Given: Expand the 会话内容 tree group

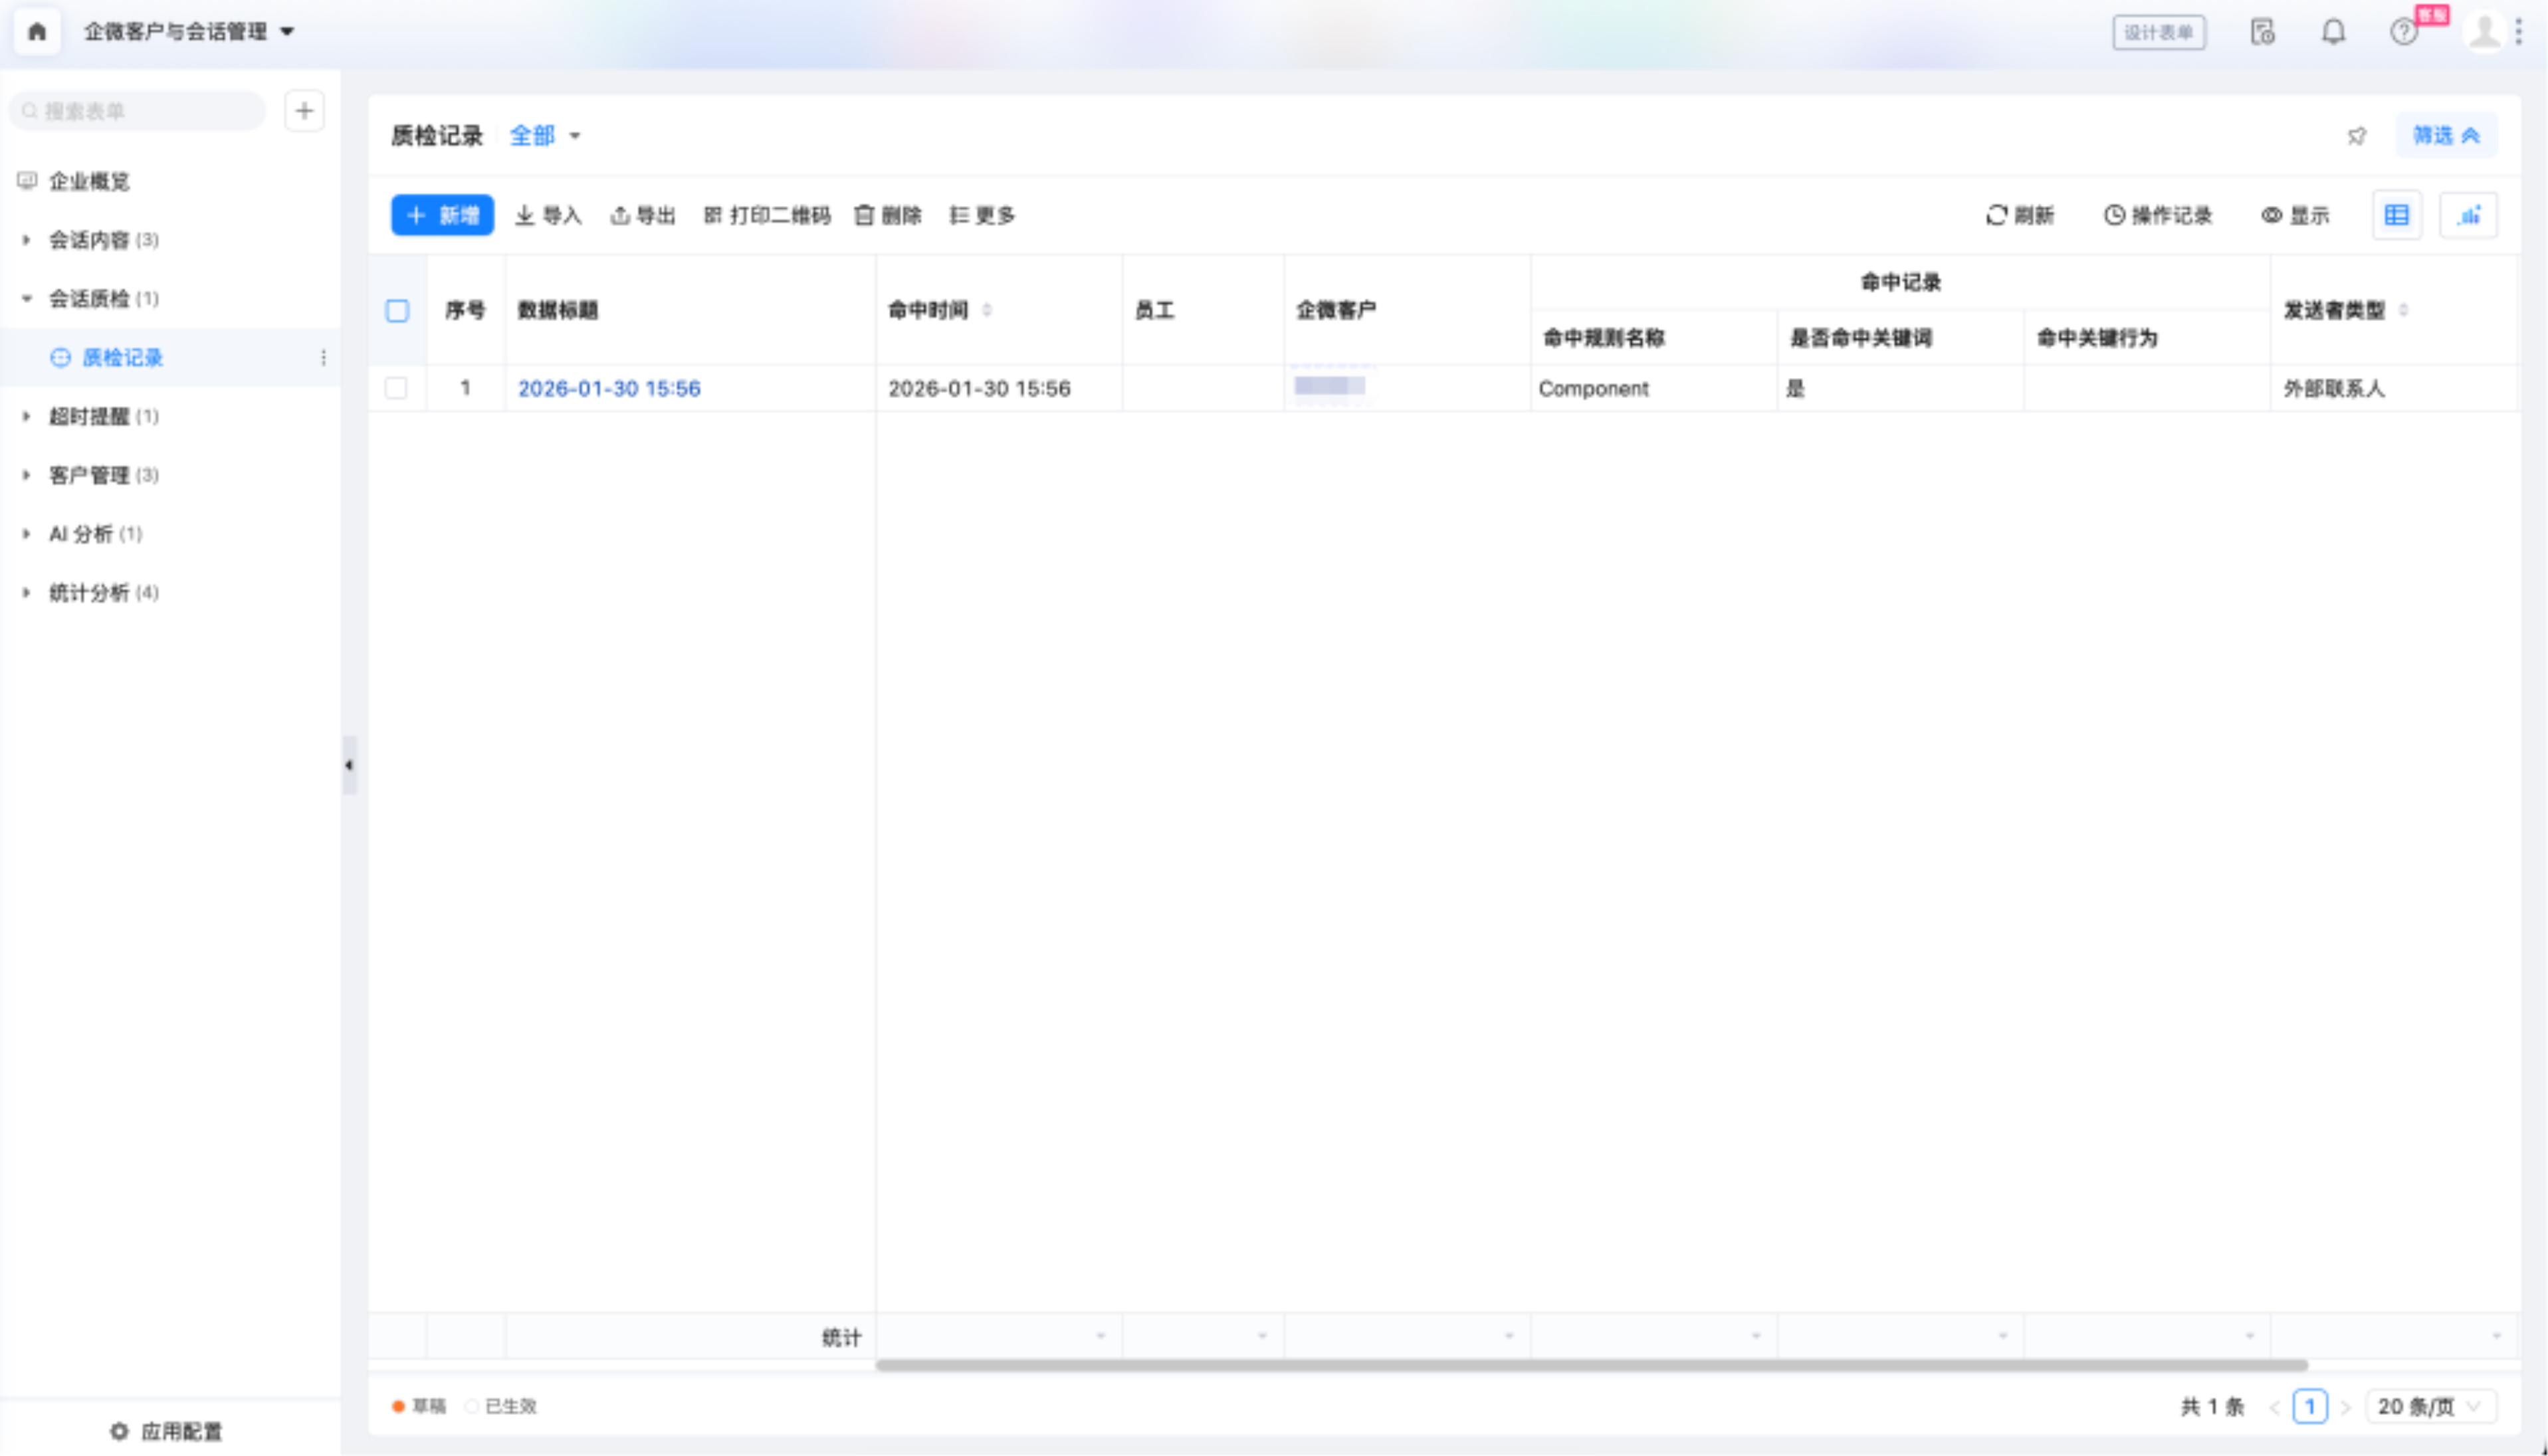Looking at the screenshot, I should tap(27, 240).
